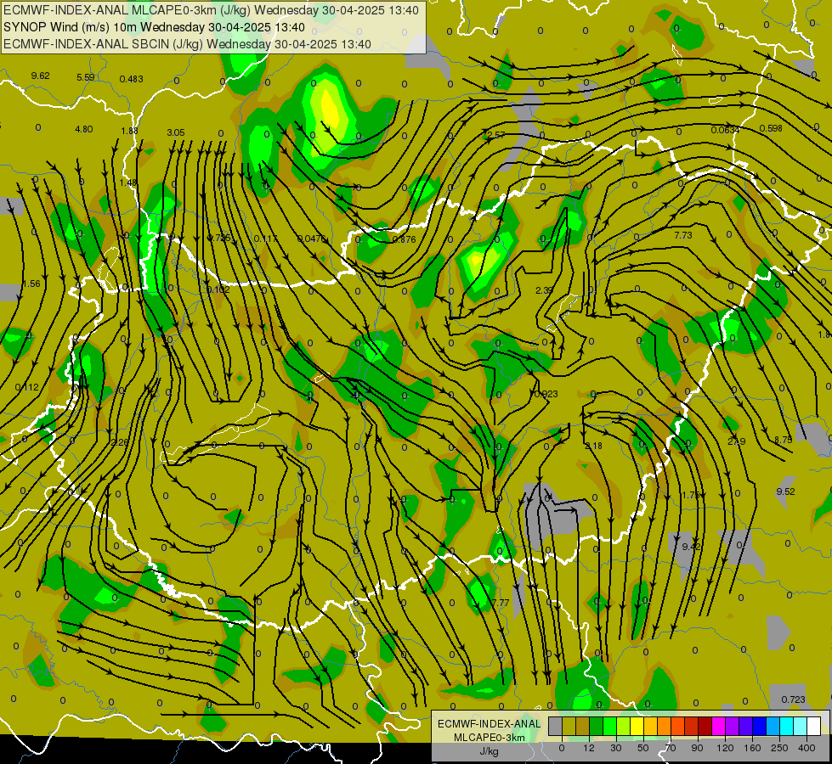The height and width of the screenshot is (764, 832).
Task: Click the map value '4.80'
Action: 84,129
